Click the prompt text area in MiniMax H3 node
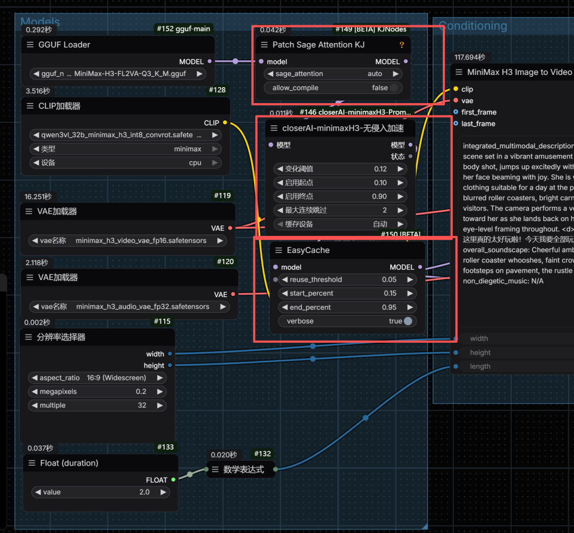 pos(516,231)
